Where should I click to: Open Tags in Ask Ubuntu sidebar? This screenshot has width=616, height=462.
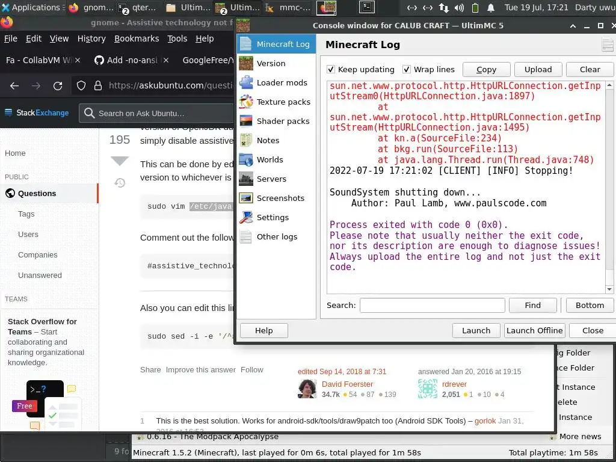pos(26,214)
